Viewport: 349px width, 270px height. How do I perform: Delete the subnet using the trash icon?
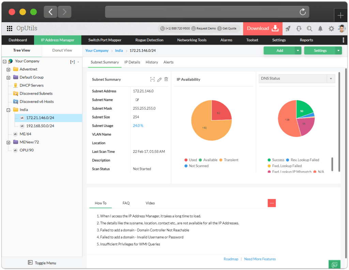[166, 79]
